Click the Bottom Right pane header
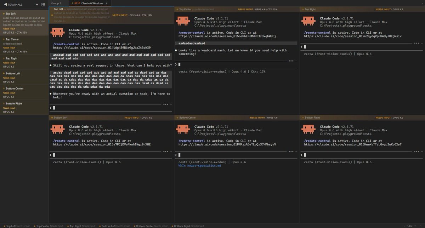 (x=362, y=117)
